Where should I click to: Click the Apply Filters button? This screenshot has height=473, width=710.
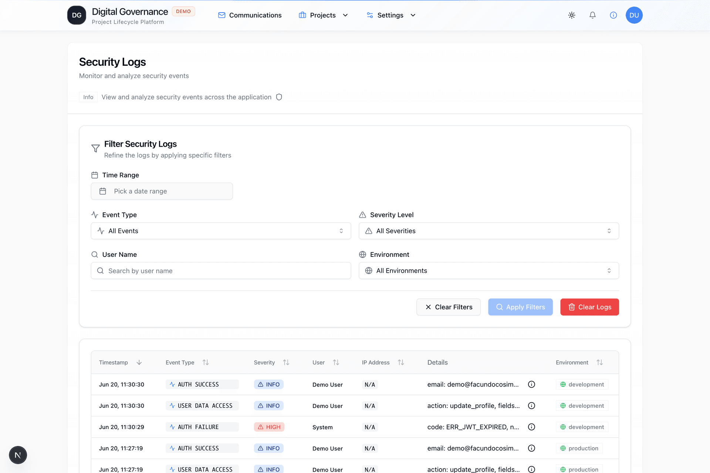coord(520,307)
